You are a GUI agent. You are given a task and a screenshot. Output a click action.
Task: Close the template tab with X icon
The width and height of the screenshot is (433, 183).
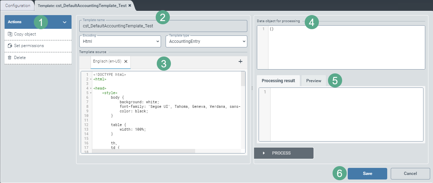[130, 6]
